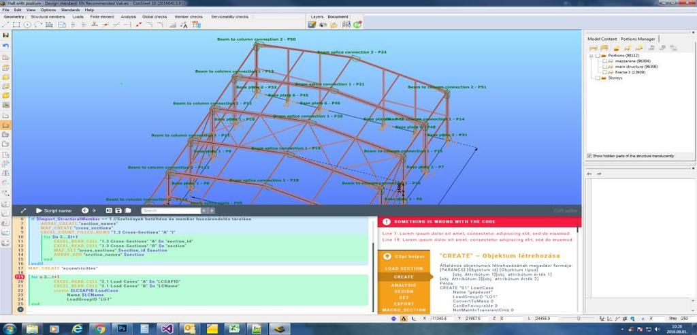This screenshot has width=697, height=335.
Task: Open the File menu
Action: [5, 10]
